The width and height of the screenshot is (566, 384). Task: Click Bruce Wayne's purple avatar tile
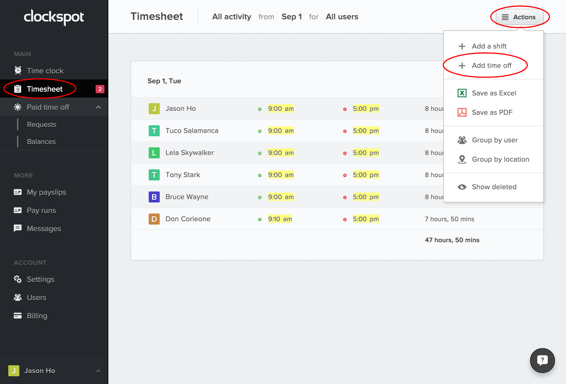(154, 197)
